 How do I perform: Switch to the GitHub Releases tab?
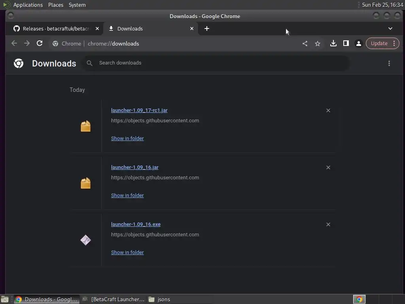(56, 28)
